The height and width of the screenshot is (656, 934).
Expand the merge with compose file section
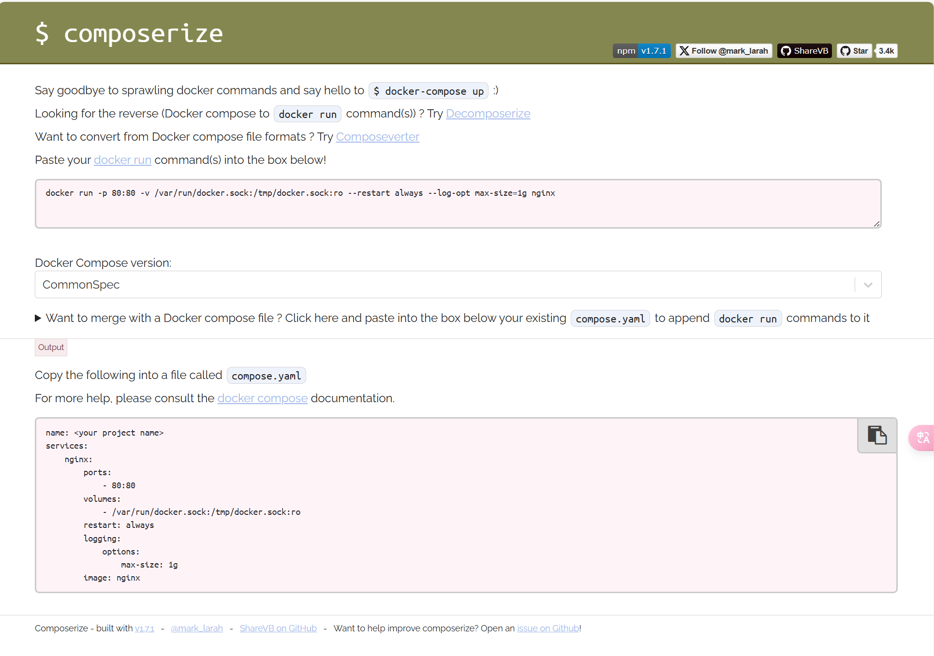tap(38, 318)
